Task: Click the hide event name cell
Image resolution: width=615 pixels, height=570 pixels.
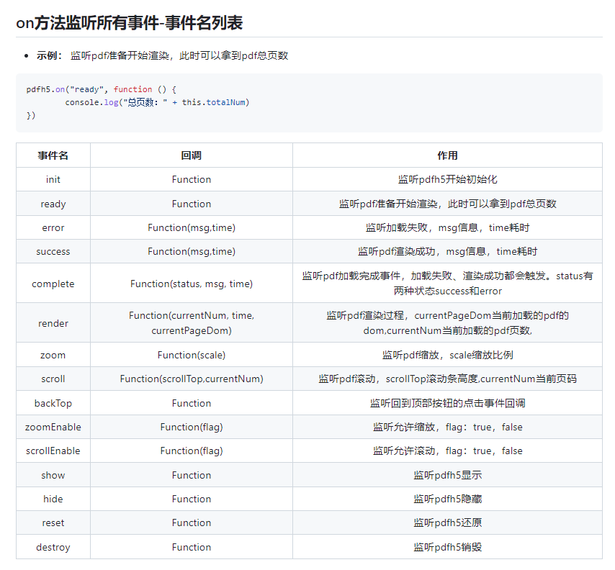Action: click(x=53, y=499)
